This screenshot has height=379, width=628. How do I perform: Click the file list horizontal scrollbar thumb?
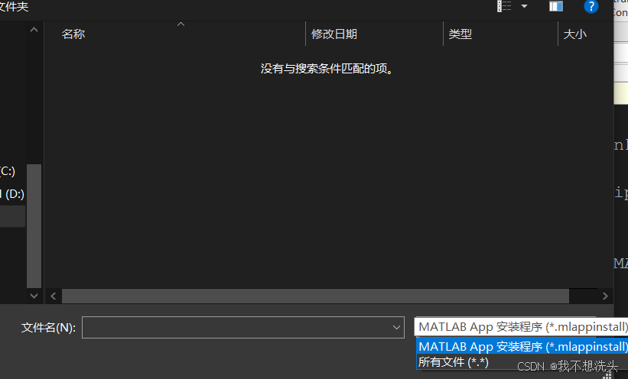[315, 296]
